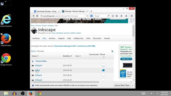The width and height of the screenshot is (171, 96).
Task: Click Learn more in IBM ad
Action: (x=126, y=59)
